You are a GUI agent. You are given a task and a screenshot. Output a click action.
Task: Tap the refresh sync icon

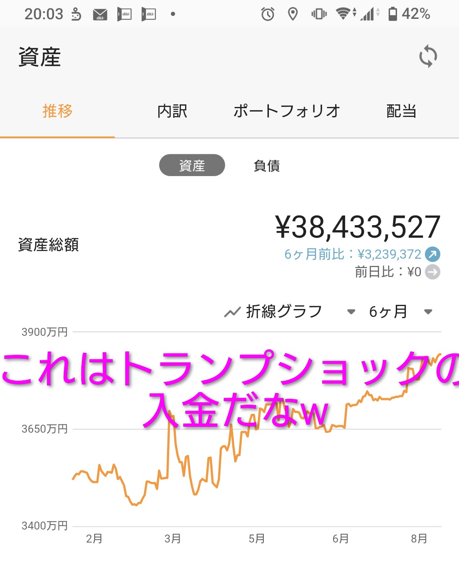click(428, 56)
